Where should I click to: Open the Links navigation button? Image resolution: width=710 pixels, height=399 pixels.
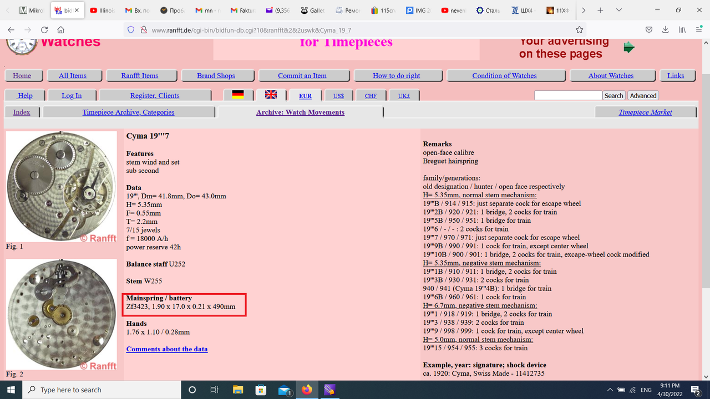[x=676, y=75]
